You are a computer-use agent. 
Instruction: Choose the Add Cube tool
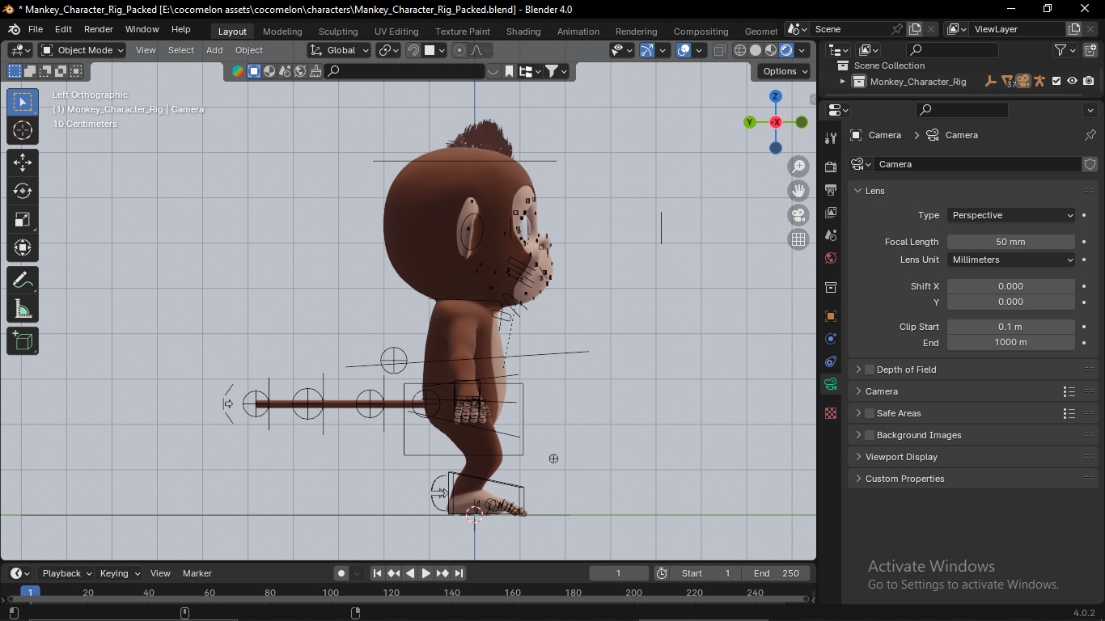pos(23,341)
